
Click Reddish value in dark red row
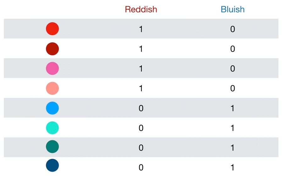coord(141,49)
